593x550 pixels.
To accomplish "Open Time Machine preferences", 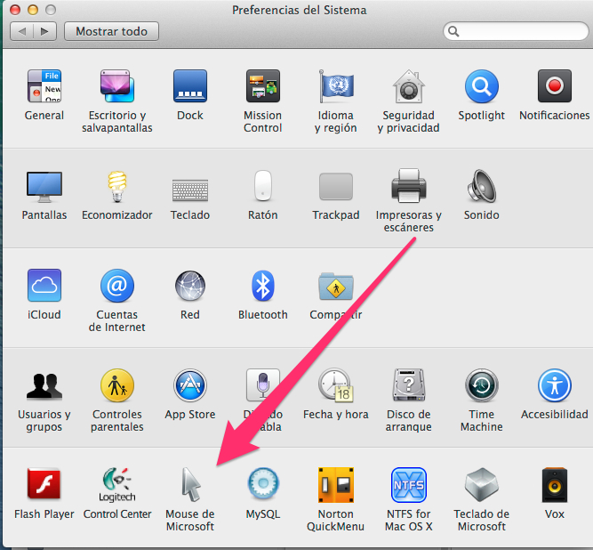I will [482, 385].
